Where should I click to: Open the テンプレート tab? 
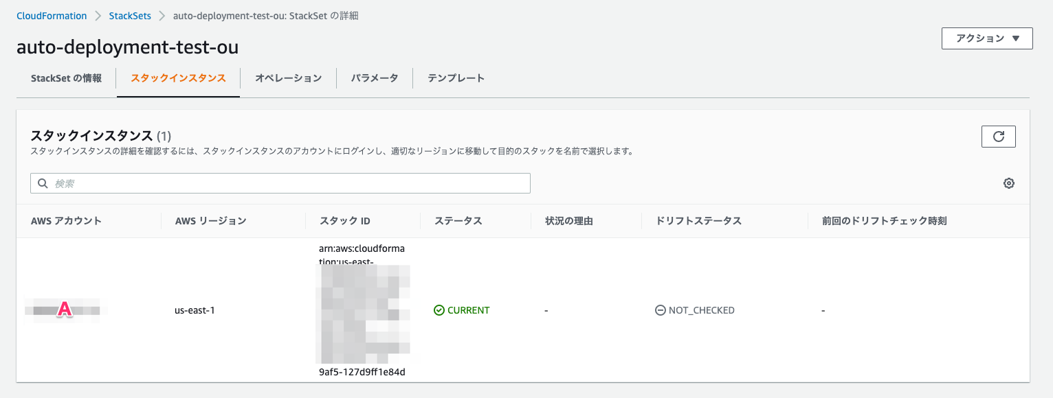tap(454, 78)
